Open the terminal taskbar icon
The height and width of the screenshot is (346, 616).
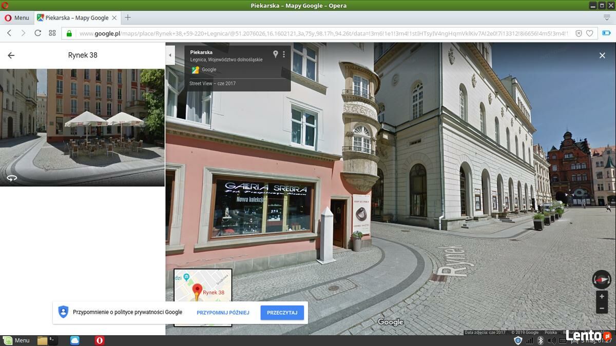point(52,340)
